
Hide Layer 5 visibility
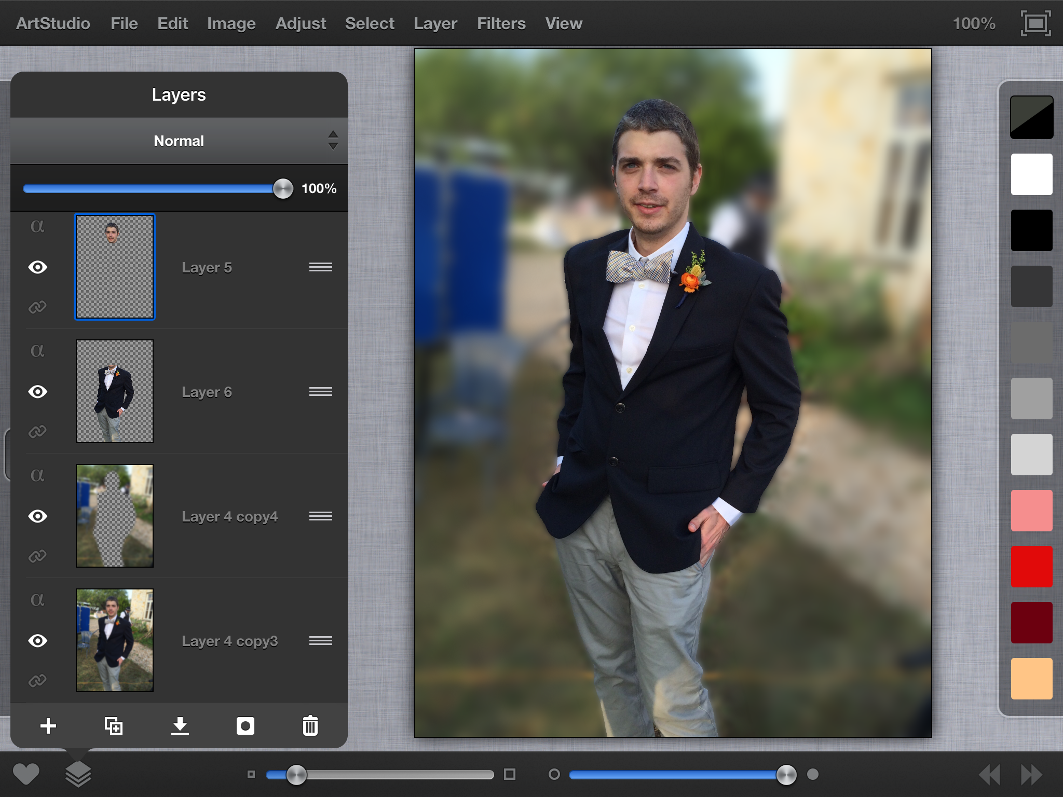pyautogui.click(x=37, y=267)
